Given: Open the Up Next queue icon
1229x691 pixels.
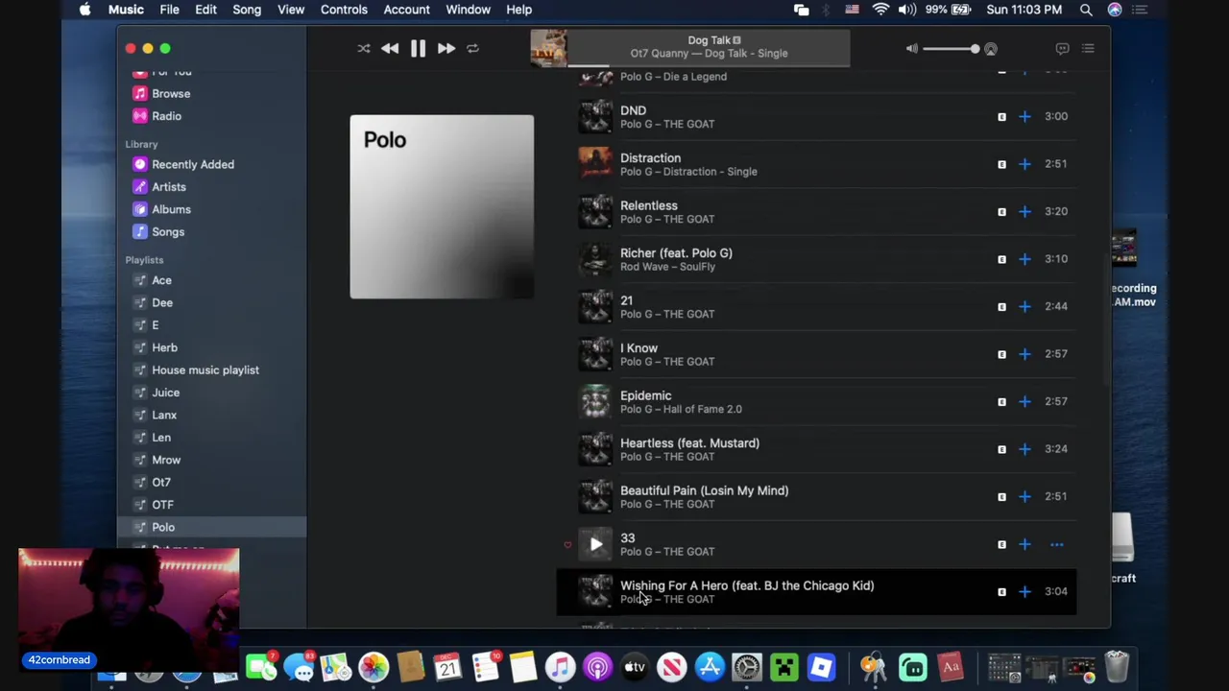Looking at the screenshot, I should coord(1088,48).
